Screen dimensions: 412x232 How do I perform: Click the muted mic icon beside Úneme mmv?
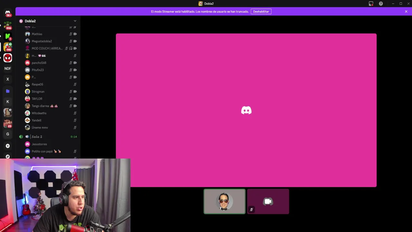[x=75, y=128]
